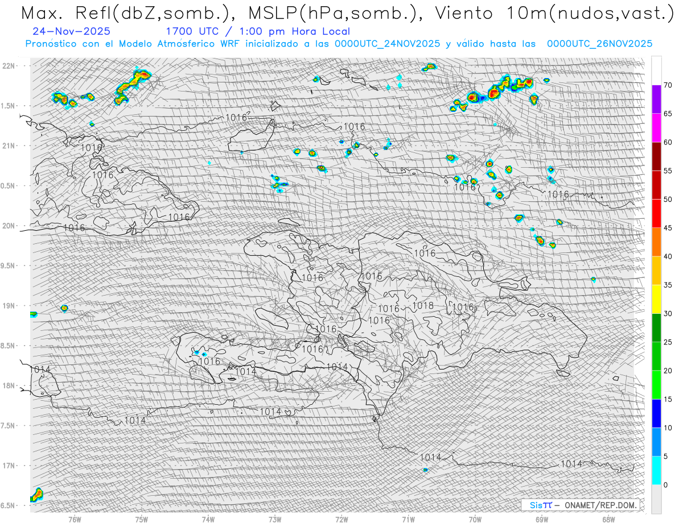Click the dark blue 10-15 dBZ colorbar segment
683x527 pixels.
click(656, 413)
